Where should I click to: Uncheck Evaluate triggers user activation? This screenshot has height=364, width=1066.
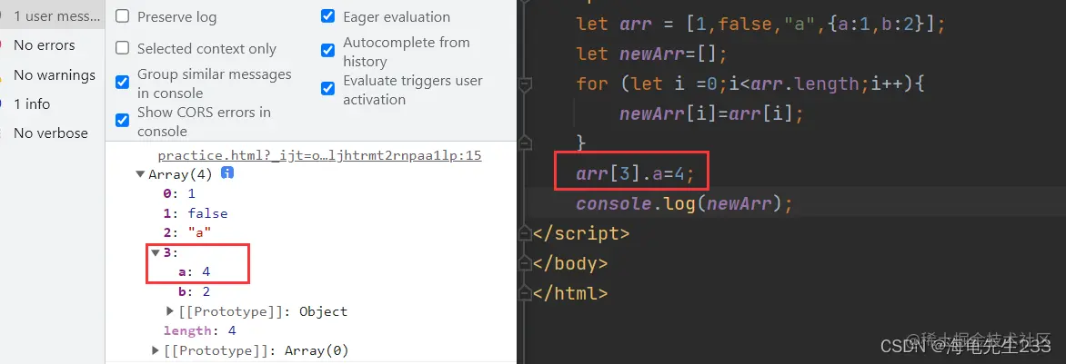click(327, 89)
